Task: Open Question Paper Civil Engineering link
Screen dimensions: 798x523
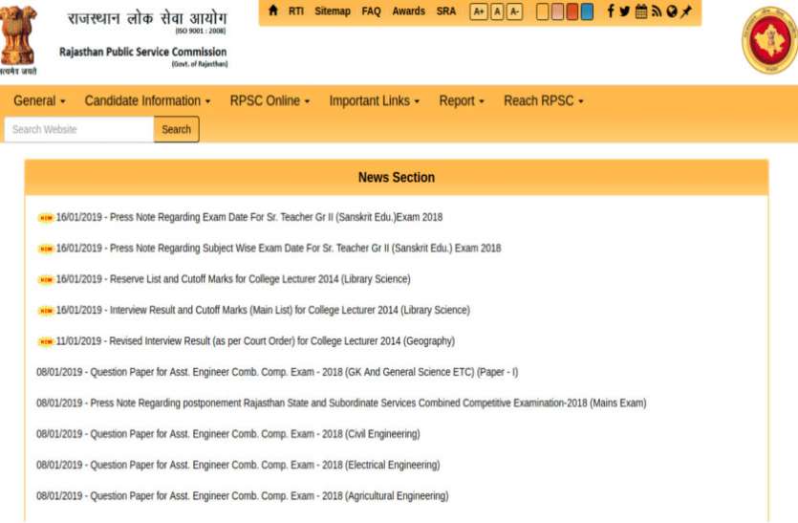Action: [x=228, y=434]
